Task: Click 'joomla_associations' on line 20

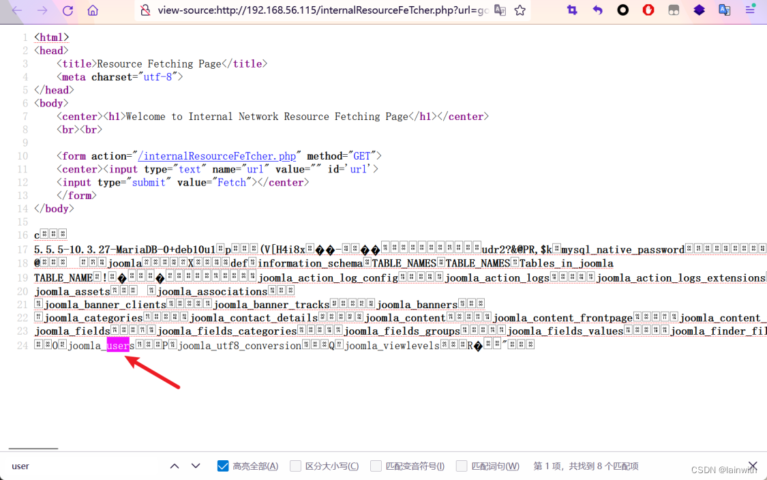Action: tap(212, 292)
